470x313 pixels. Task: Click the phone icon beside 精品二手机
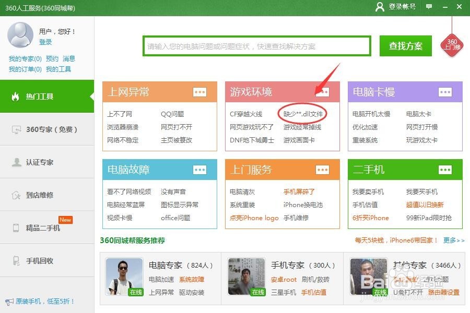(x=16, y=228)
